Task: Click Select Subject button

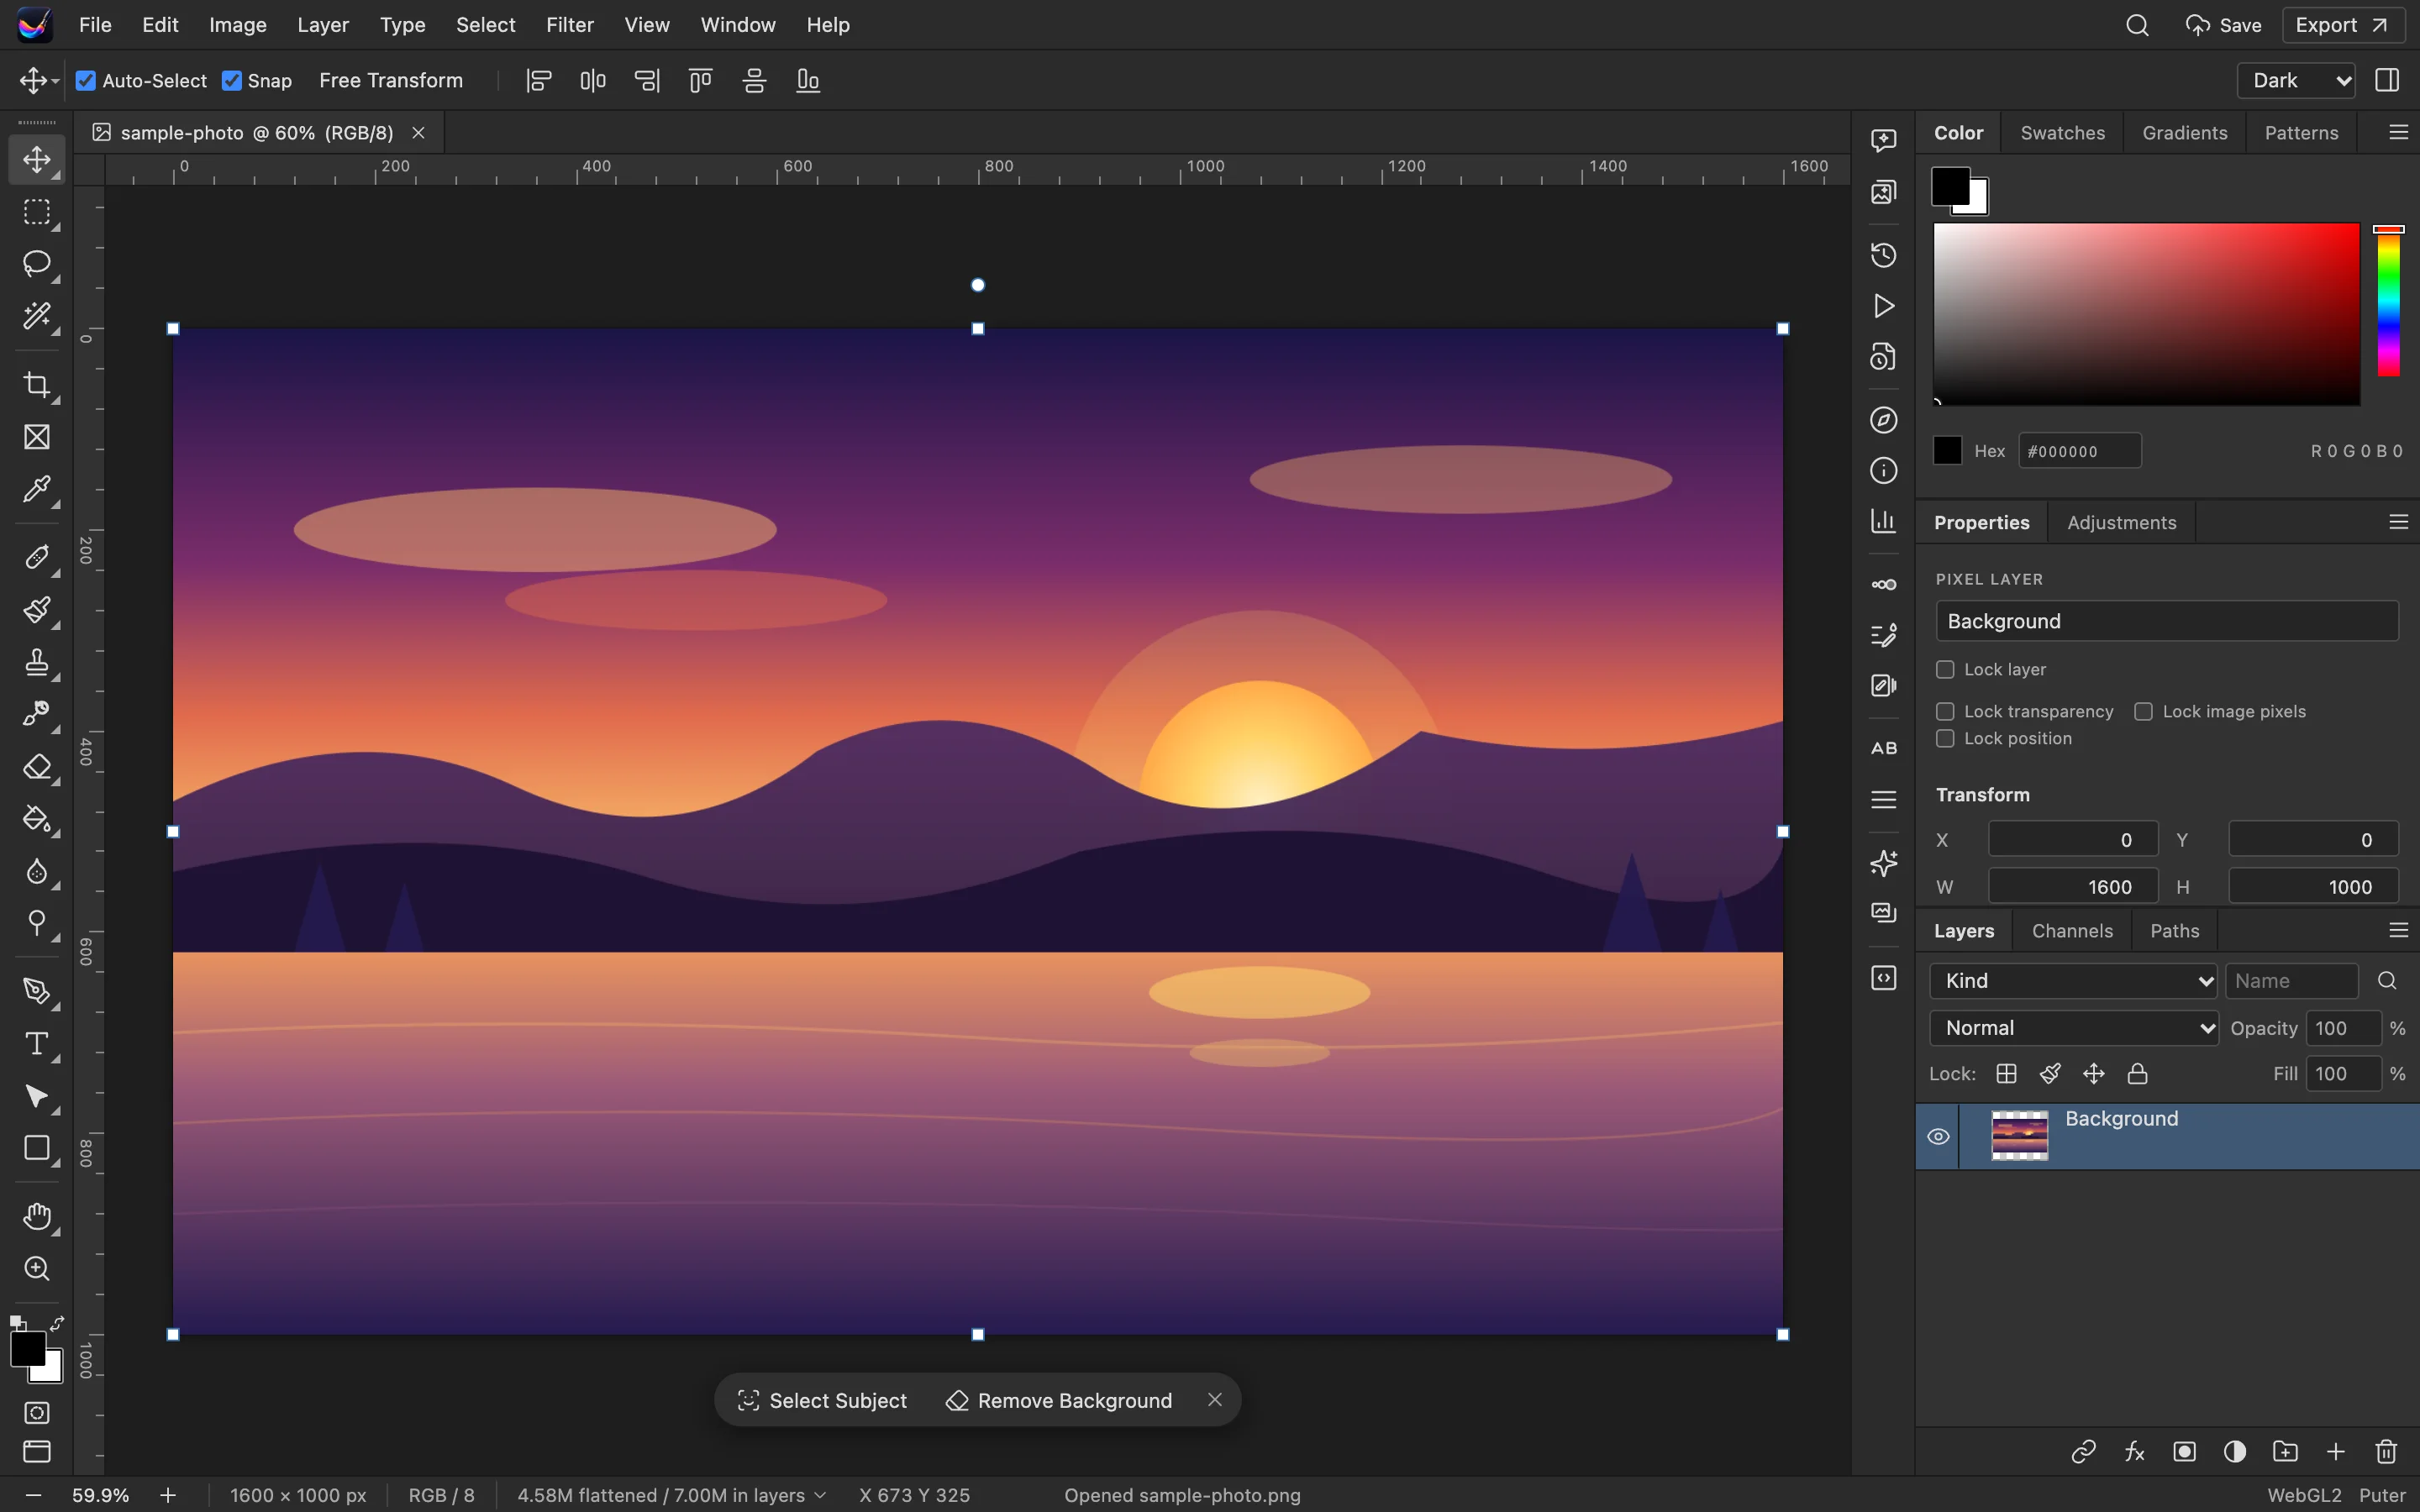Action: (822, 1400)
